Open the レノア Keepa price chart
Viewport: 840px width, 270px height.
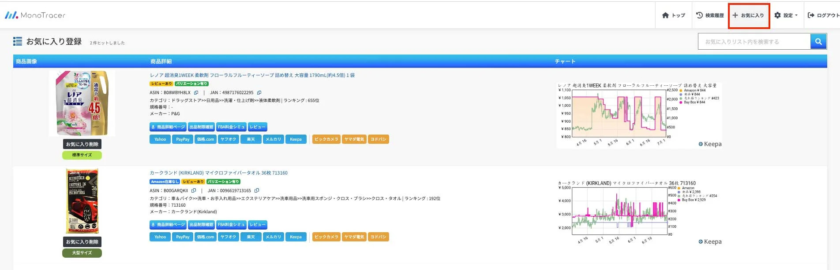pos(639,115)
